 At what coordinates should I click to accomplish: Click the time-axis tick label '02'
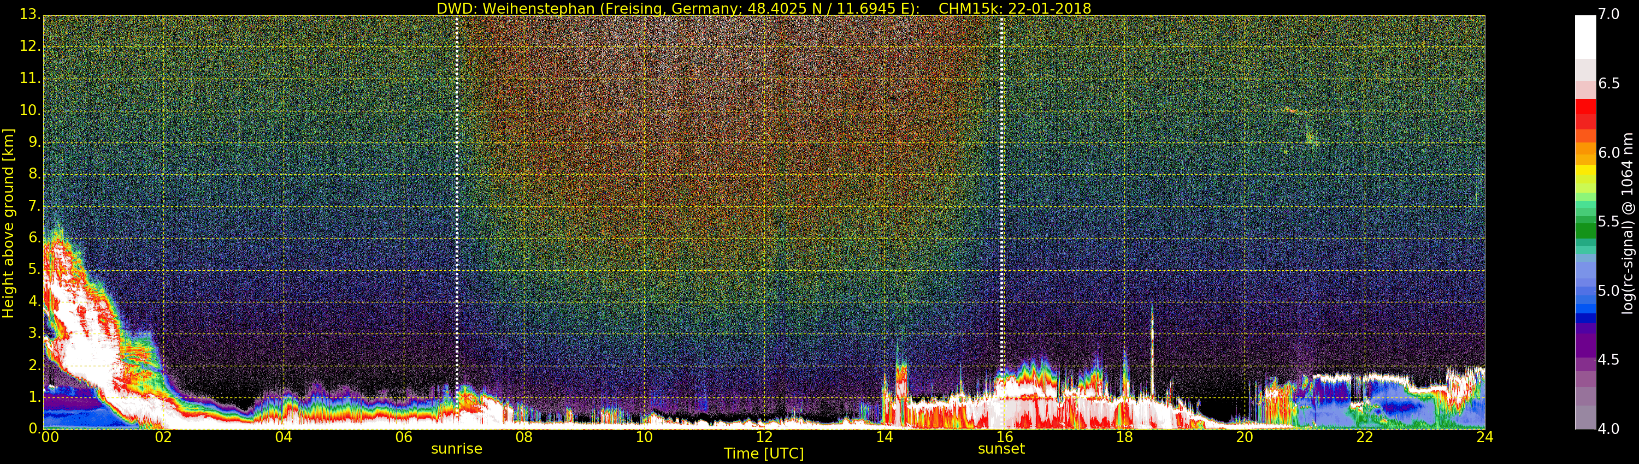coord(163,437)
